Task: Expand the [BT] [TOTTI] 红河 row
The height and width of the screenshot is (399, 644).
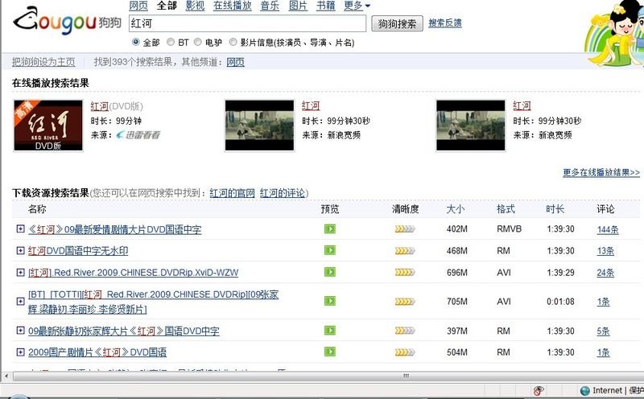Action: [20, 302]
